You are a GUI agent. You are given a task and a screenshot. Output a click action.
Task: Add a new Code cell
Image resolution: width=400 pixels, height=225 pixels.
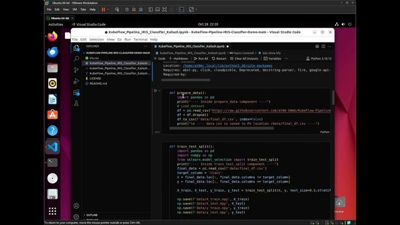coord(160,58)
